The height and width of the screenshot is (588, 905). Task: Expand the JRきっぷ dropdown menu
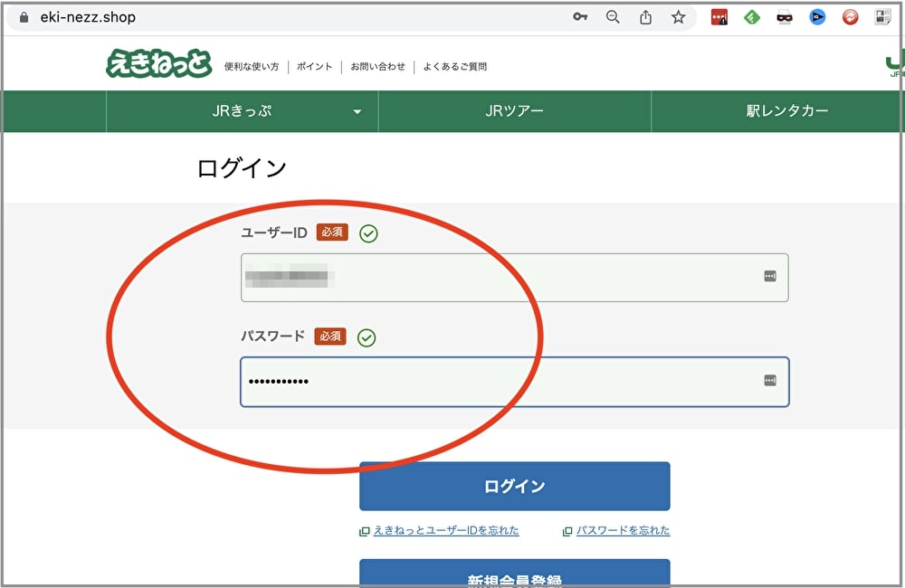[357, 112]
